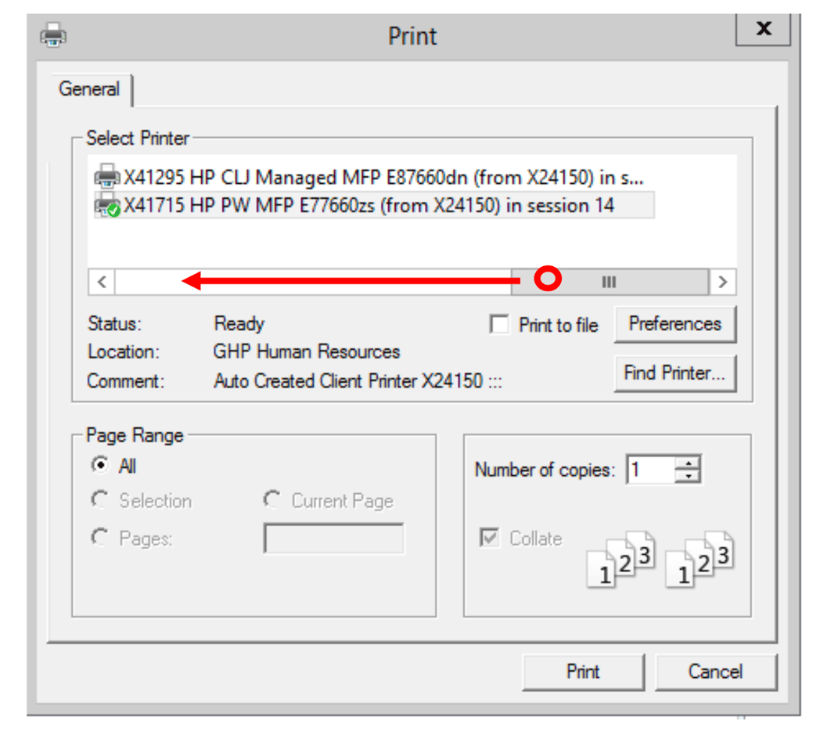820x735 pixels.
Task: Click the printer icon in the title bar
Action: (x=52, y=36)
